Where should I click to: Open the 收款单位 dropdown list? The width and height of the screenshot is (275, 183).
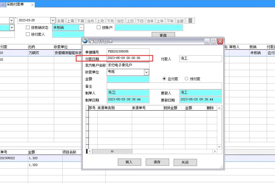[x=146, y=72]
